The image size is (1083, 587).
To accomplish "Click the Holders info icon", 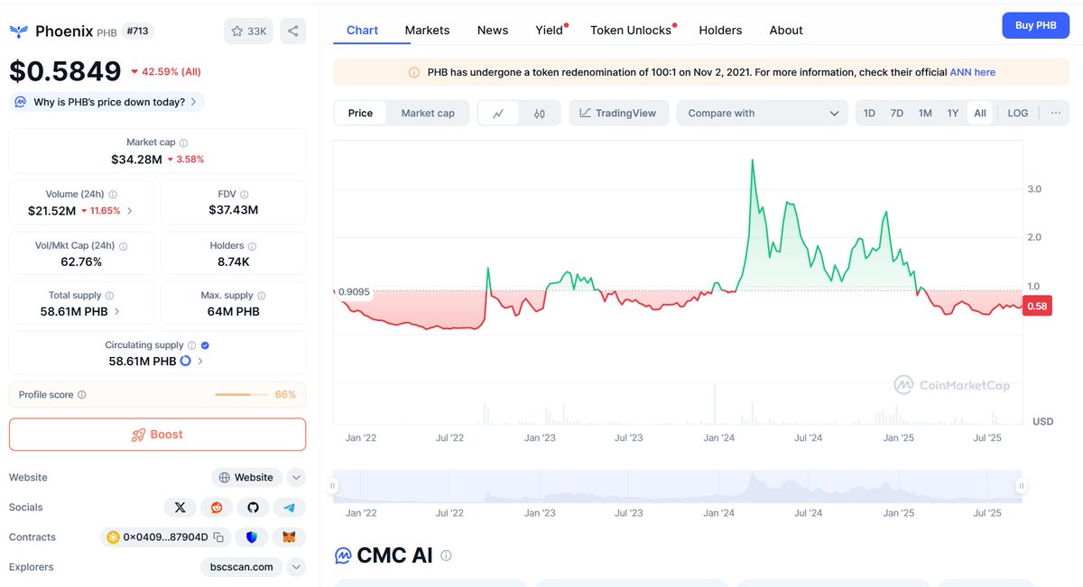I will [252, 245].
